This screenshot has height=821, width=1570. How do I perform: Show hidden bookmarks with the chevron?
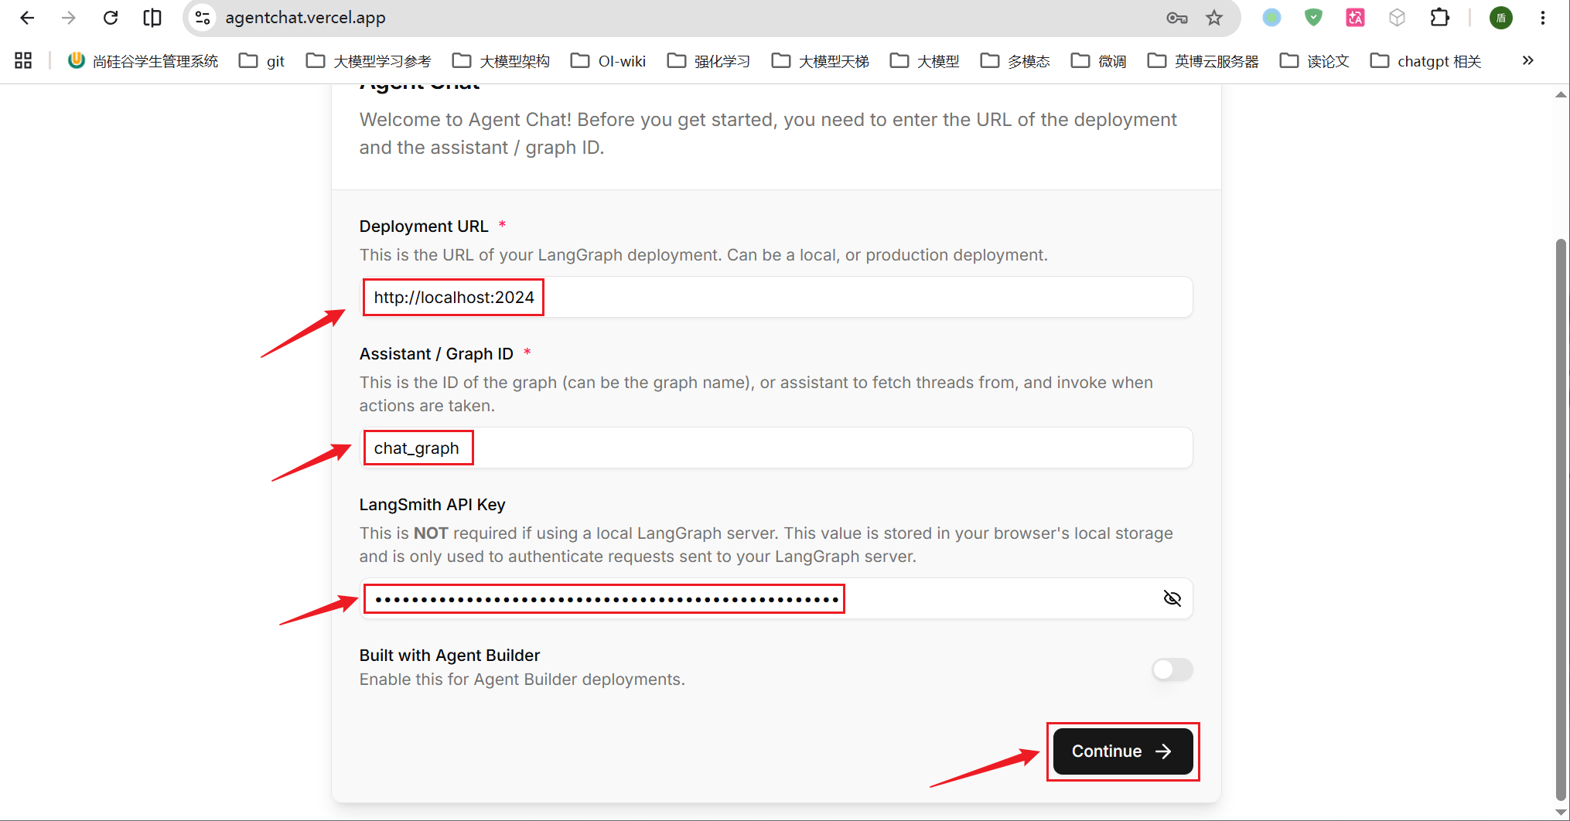point(1527,61)
